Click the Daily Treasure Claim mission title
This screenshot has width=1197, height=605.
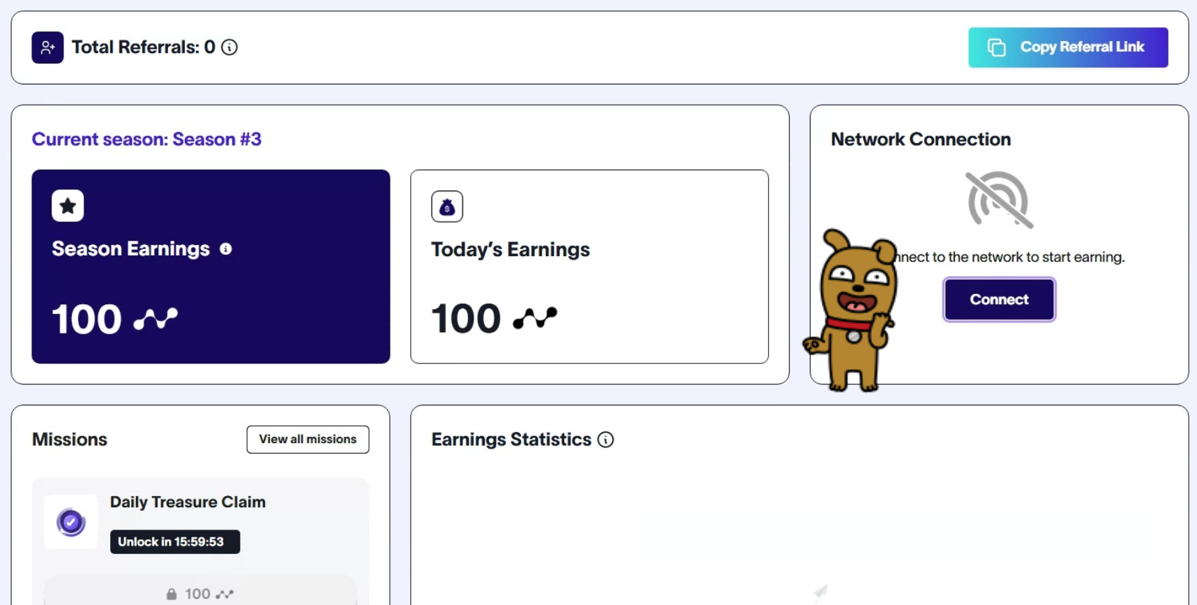click(x=188, y=502)
